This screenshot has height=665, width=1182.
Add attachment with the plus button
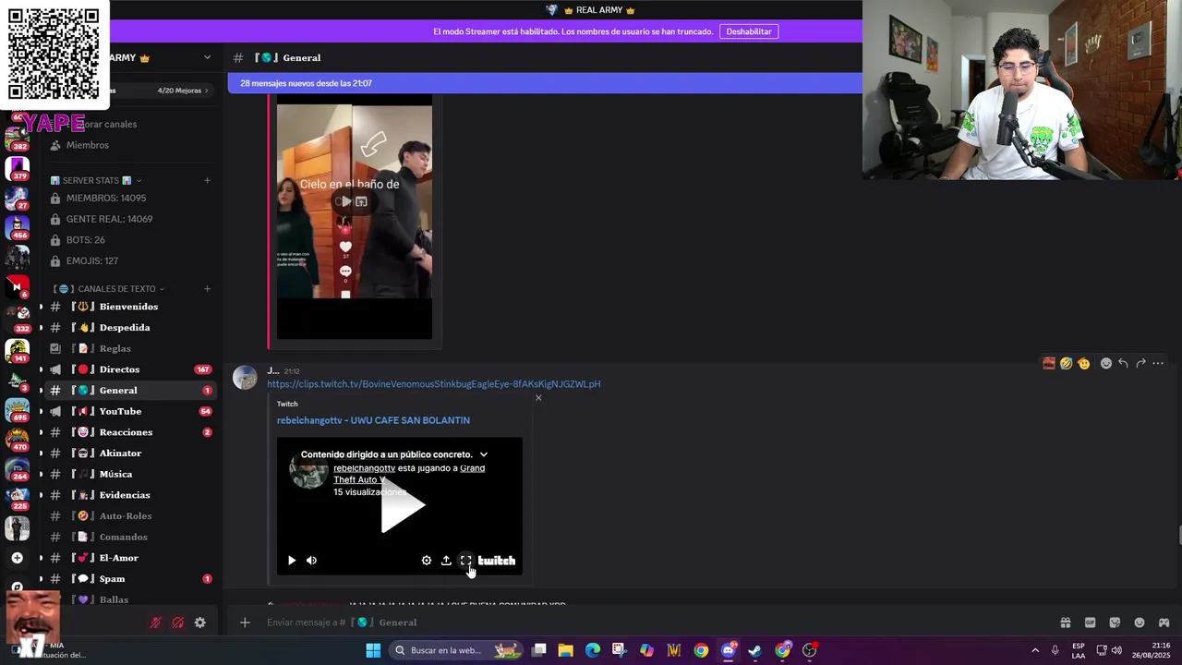(x=245, y=623)
